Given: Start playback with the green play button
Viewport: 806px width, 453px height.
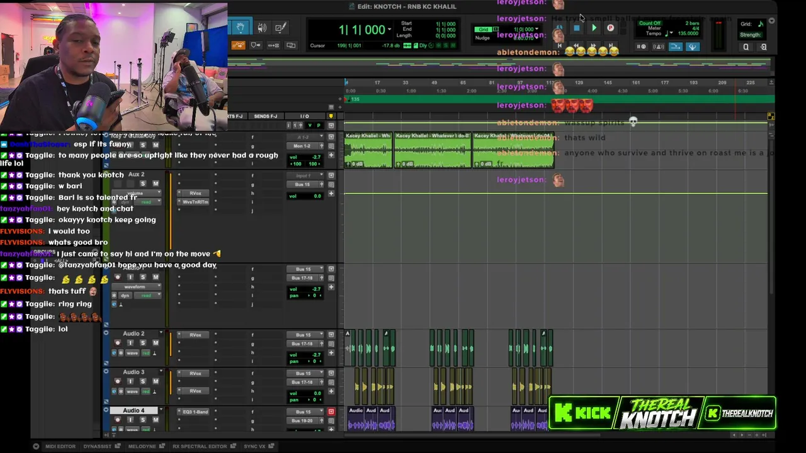Looking at the screenshot, I should 594,28.
